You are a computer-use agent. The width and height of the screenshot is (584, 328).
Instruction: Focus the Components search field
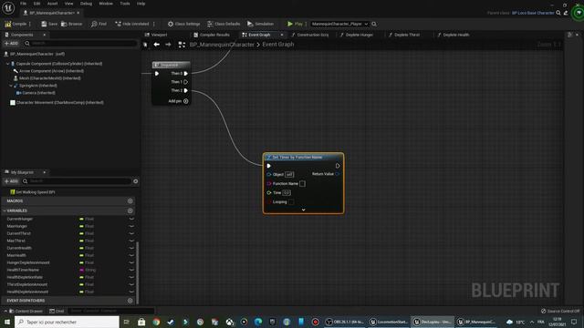coord(81,43)
